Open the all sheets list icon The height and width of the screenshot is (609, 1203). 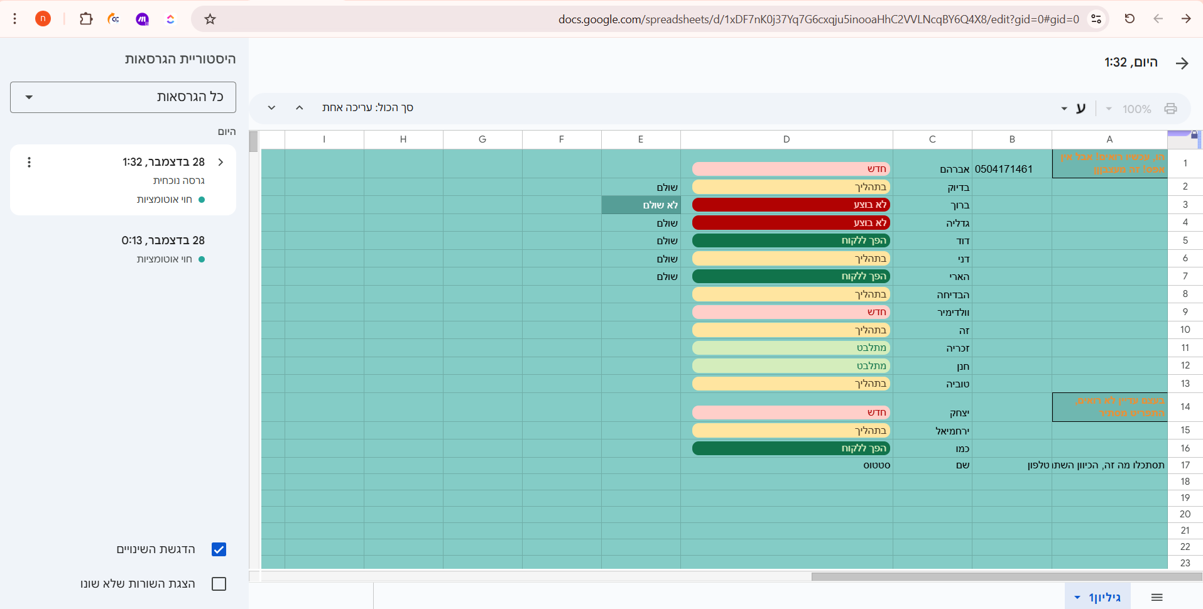[x=1157, y=597]
